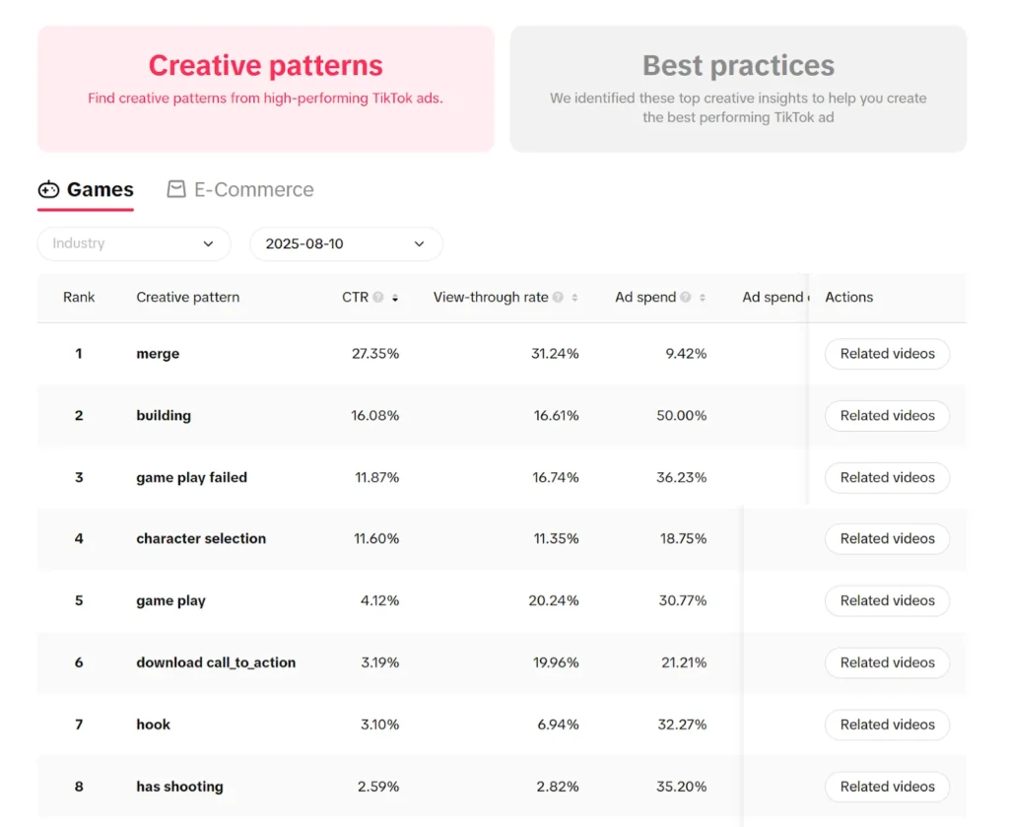Viewport: 1009px width, 827px height.
Task: Click View-through rate help icon
Action: click(559, 298)
